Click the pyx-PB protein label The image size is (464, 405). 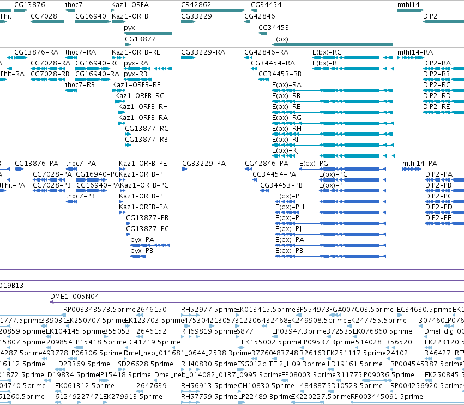[x=142, y=251]
